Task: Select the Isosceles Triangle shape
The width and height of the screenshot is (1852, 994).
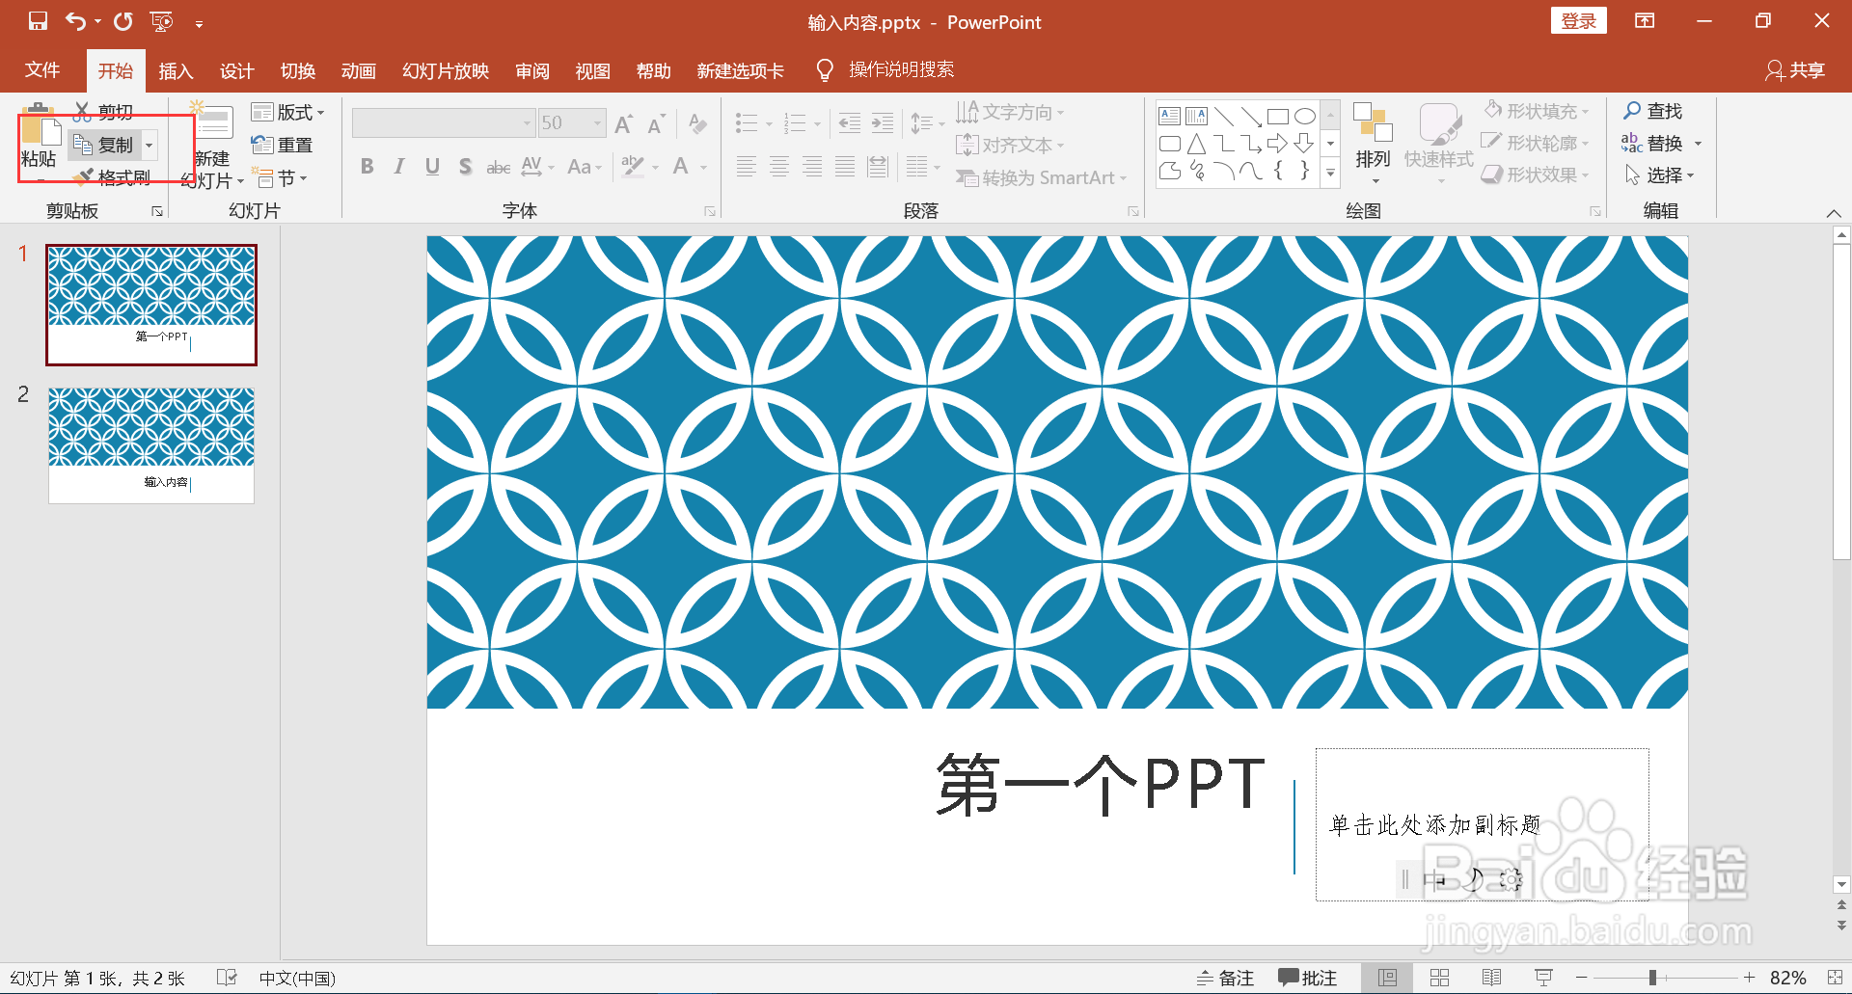Action: (x=1197, y=144)
